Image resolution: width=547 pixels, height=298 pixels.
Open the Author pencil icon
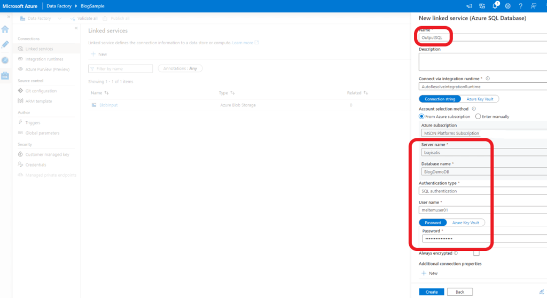5,44
